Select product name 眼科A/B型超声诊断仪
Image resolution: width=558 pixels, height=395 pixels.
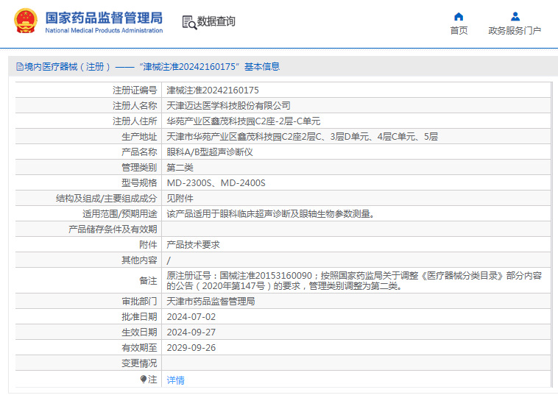[210, 152]
